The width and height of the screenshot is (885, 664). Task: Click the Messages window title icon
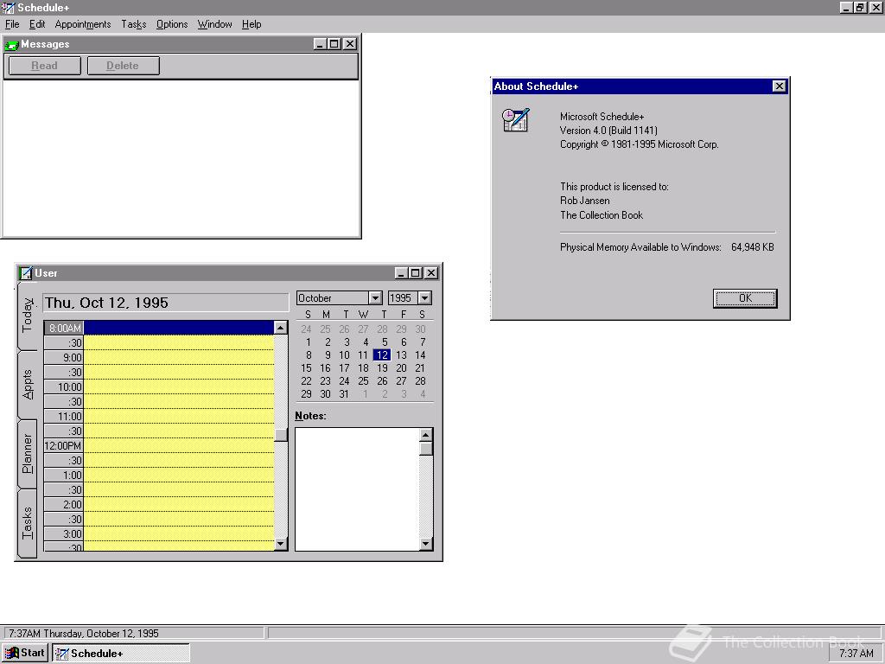point(11,45)
